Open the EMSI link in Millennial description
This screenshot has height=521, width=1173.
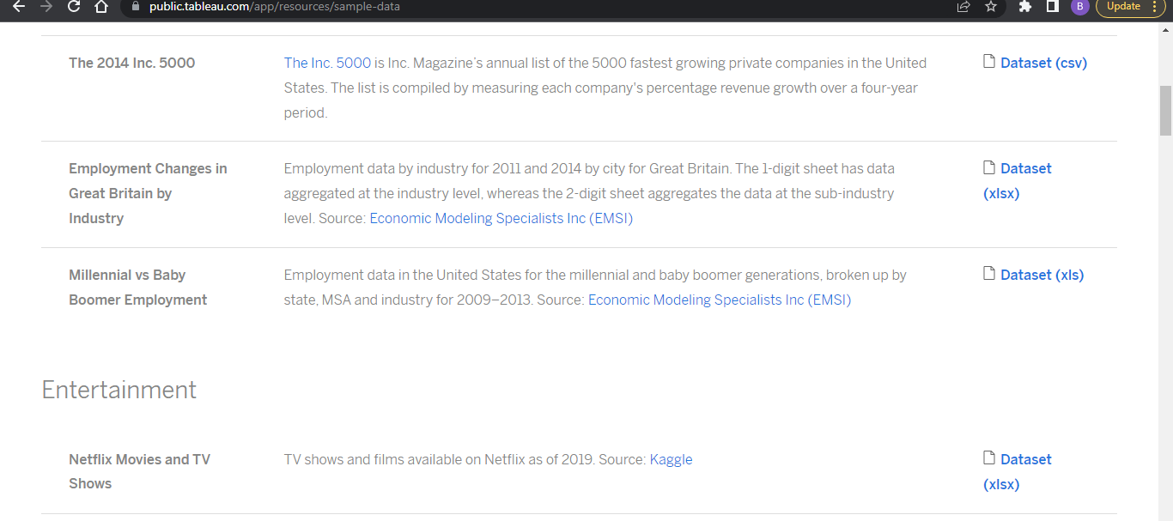(x=719, y=300)
